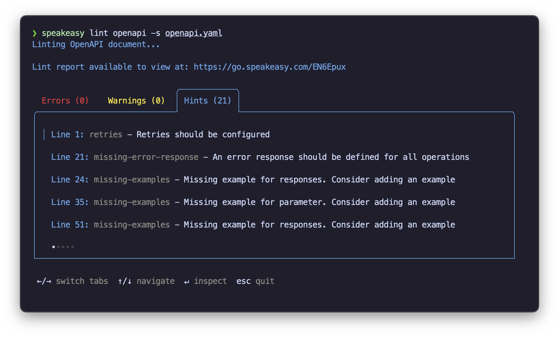Select Line 24 missing-examples hint

[253, 179]
